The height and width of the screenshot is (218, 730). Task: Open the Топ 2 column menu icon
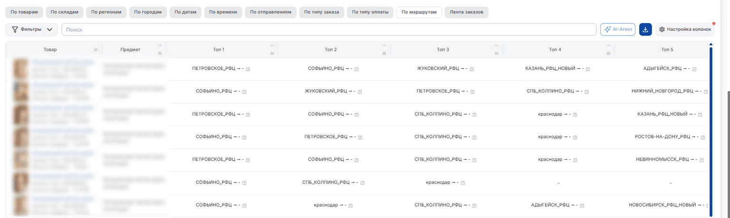pos(384,53)
